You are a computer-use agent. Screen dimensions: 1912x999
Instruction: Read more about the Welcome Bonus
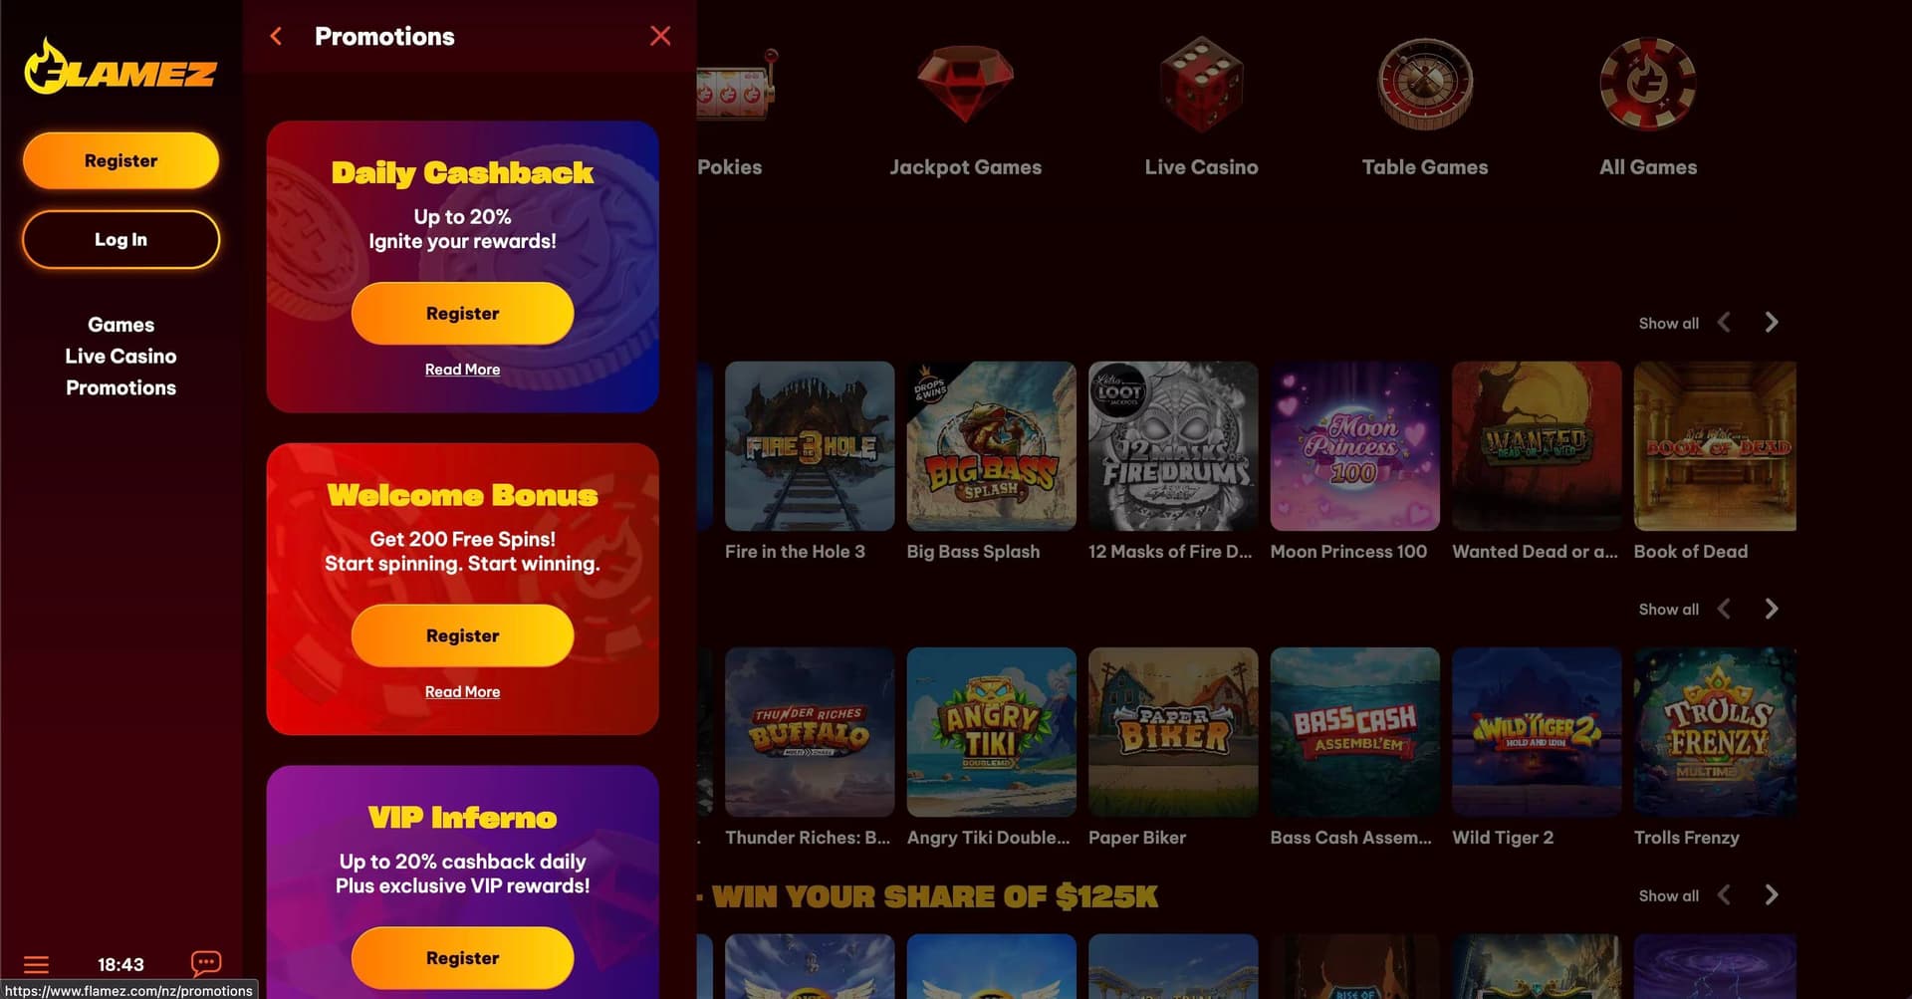[462, 692]
